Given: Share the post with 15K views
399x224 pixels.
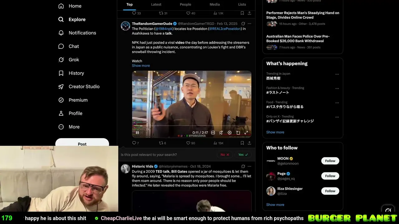Looking at the screenshot, I should 249,143.
